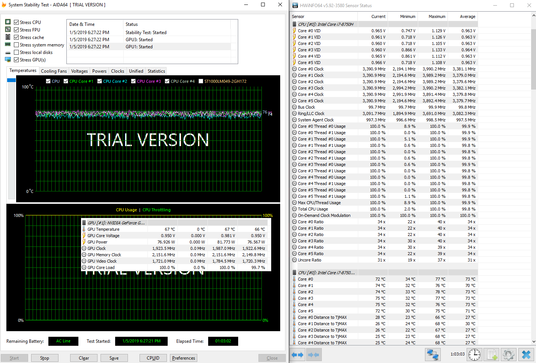Collapse the GPU [#1]: NVIDIA GeForce group

pos(84,223)
